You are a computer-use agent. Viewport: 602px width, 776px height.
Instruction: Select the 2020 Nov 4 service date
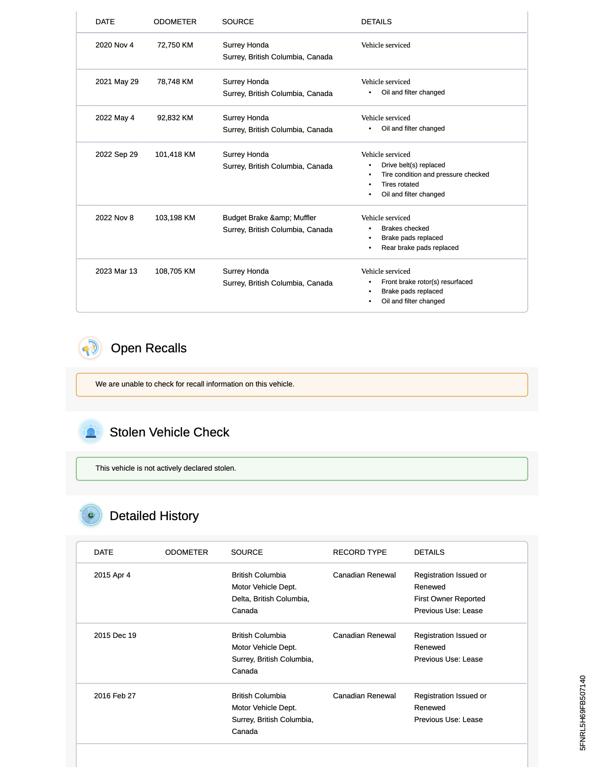click(114, 45)
